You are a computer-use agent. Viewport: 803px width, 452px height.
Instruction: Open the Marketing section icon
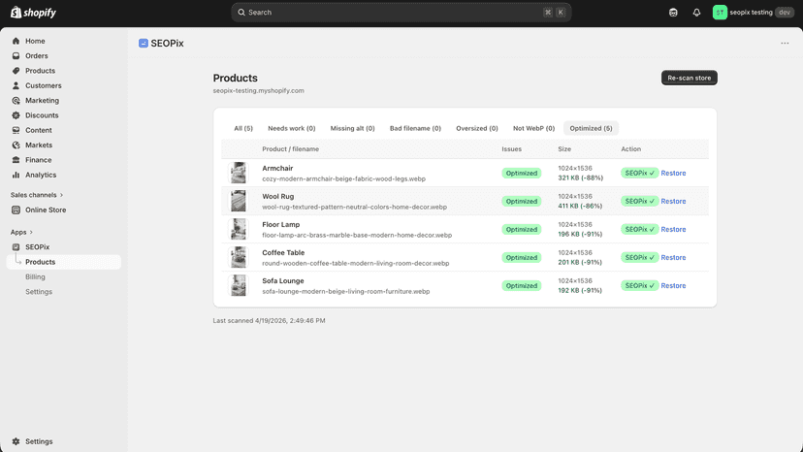click(16, 101)
